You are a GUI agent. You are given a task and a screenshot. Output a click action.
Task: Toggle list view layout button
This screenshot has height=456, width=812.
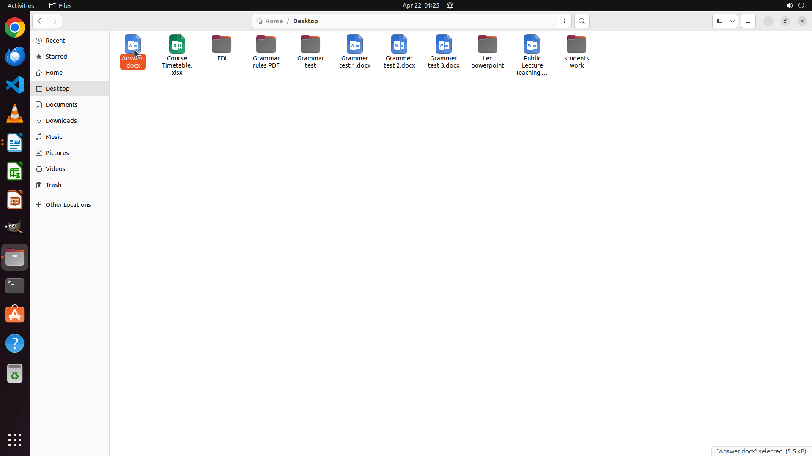click(719, 21)
